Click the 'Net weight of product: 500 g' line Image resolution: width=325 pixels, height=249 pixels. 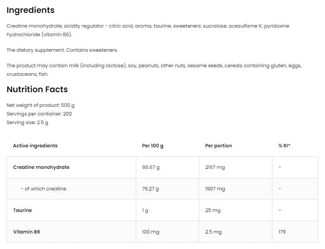[x=41, y=105]
